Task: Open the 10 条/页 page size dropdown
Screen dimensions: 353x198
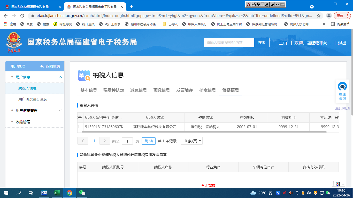Action: pos(191,141)
